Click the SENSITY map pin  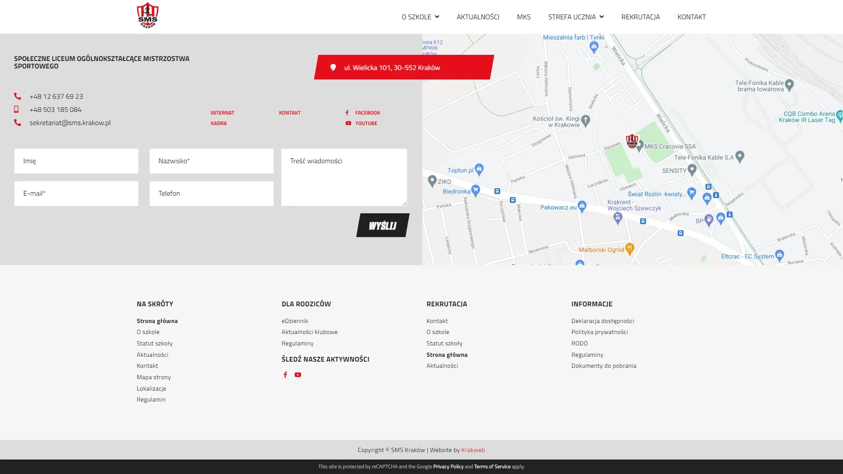pyautogui.click(x=692, y=169)
